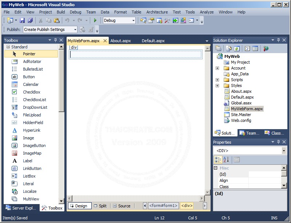Collapse the Misc properties category

click(215, 168)
